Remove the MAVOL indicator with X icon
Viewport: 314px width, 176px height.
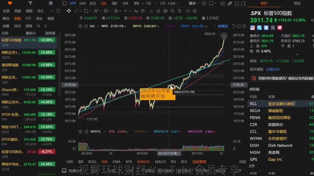[x=86, y=131]
